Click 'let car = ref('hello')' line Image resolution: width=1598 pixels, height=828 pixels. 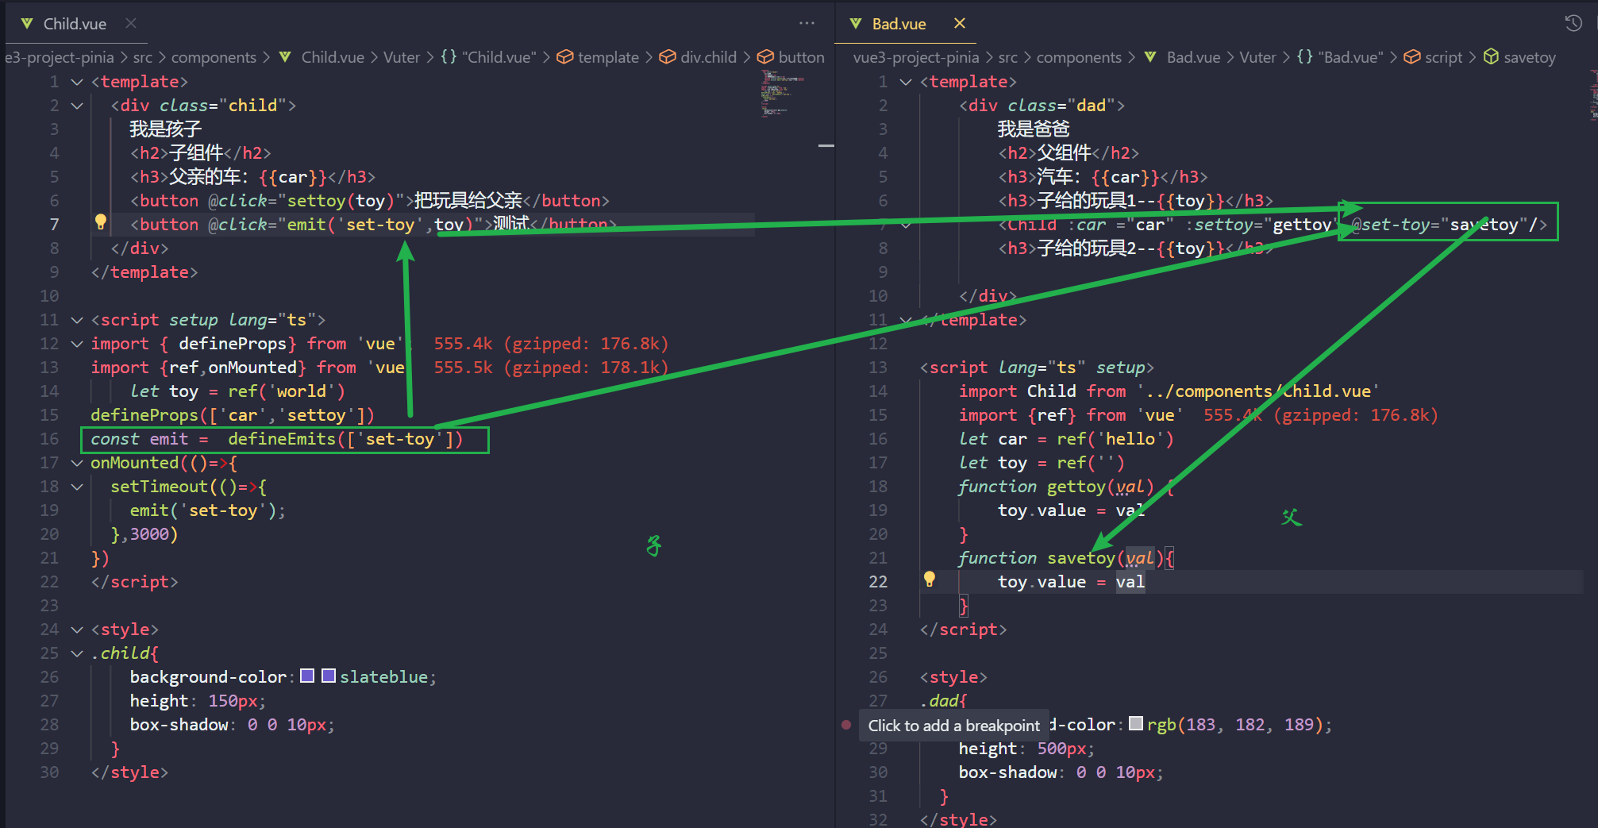(x=1066, y=439)
